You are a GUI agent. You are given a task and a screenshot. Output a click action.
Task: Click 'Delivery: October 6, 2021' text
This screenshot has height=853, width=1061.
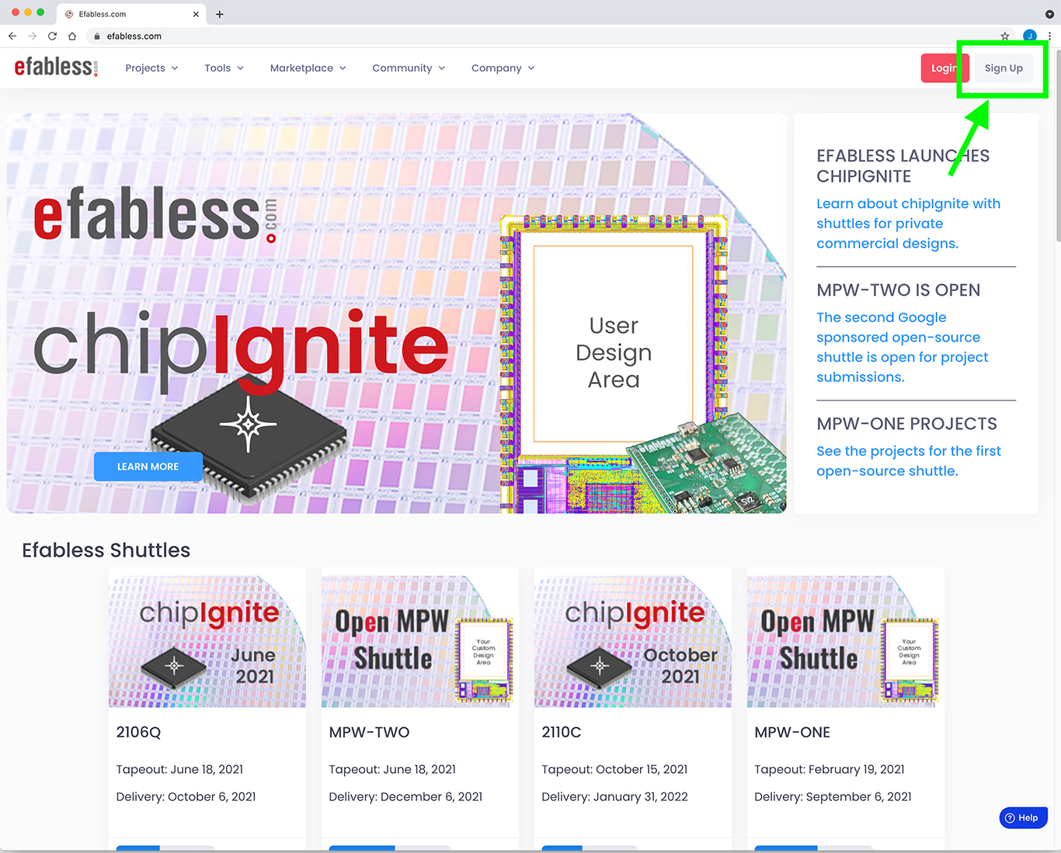[x=186, y=796]
